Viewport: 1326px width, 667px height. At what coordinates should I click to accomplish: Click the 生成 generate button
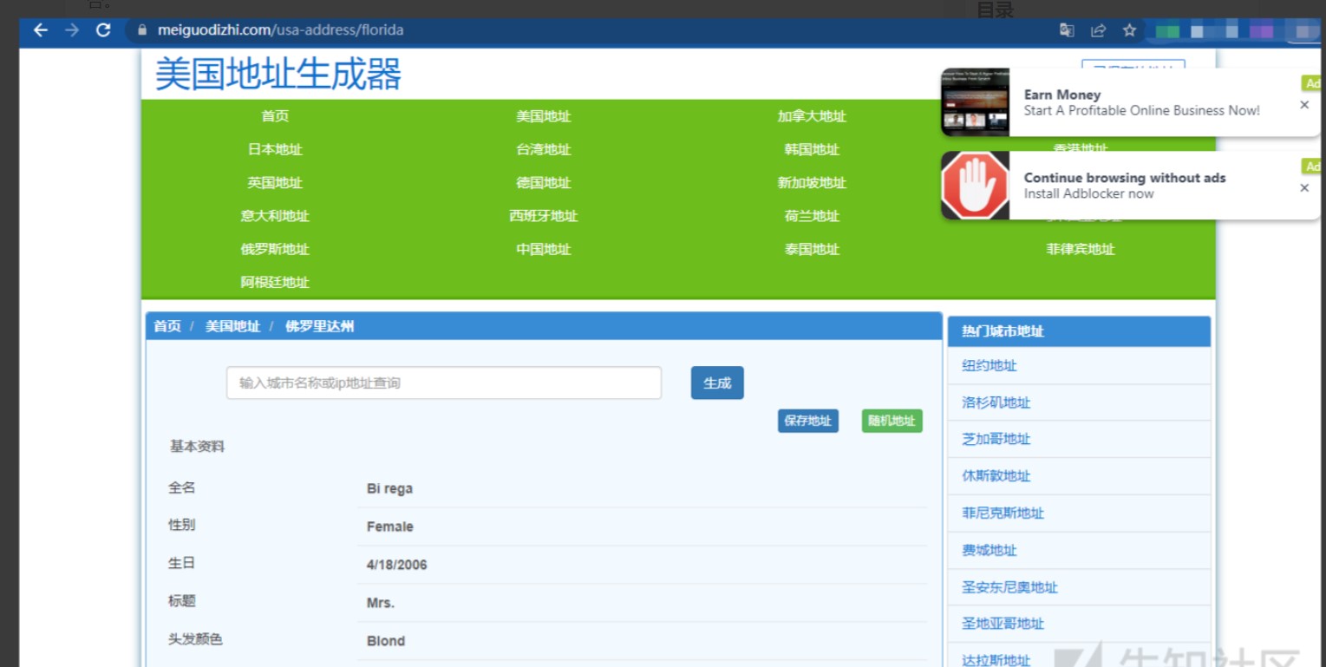click(716, 383)
